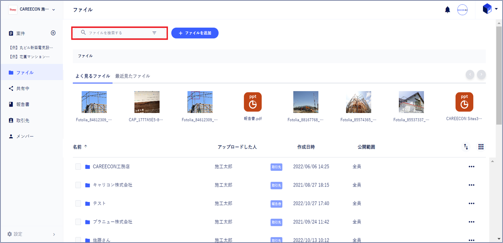
Task: Tick the checkbox for CAREECON工務店
Action: click(x=78, y=167)
